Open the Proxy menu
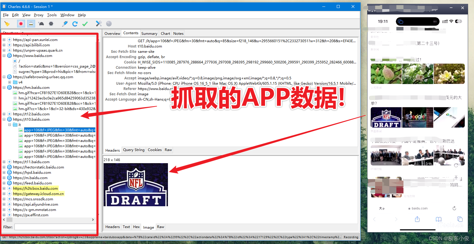The height and width of the screenshot is (244, 474). pos(38,15)
